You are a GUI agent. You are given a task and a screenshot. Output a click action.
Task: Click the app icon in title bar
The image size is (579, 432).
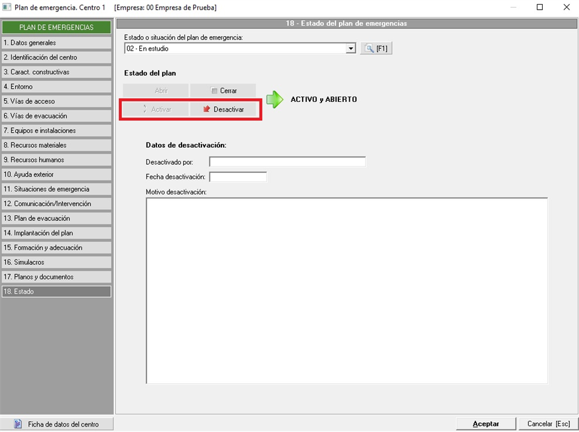click(x=7, y=7)
